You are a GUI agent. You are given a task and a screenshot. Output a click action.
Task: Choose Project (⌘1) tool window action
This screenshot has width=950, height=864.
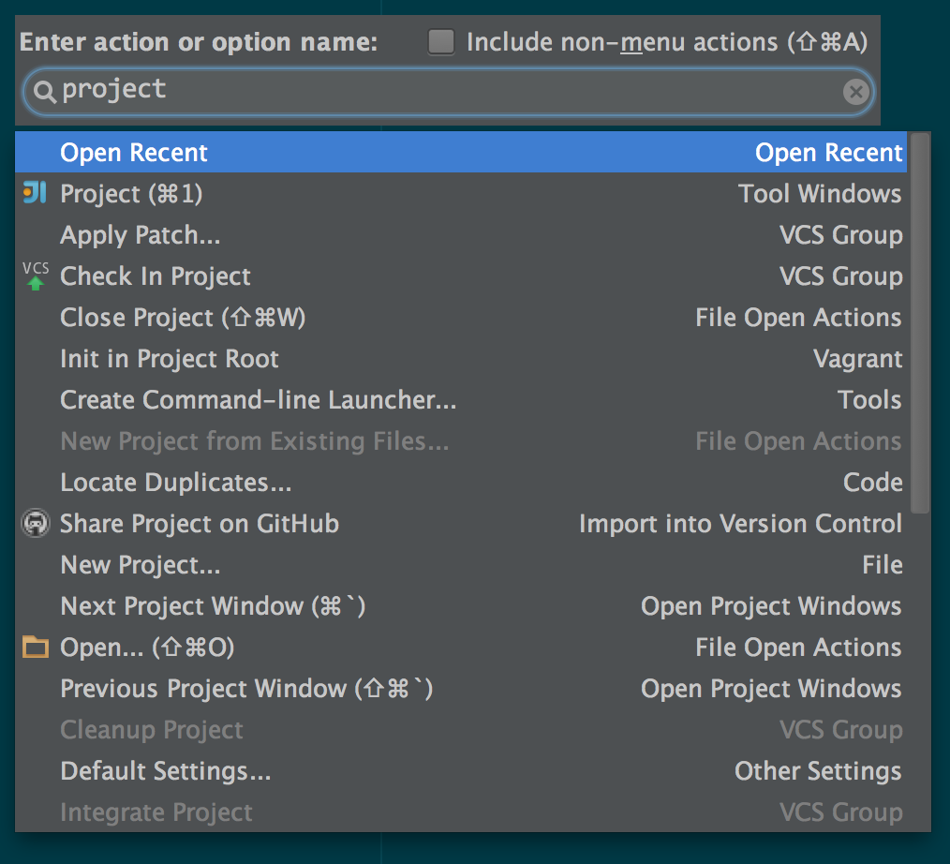(x=461, y=193)
